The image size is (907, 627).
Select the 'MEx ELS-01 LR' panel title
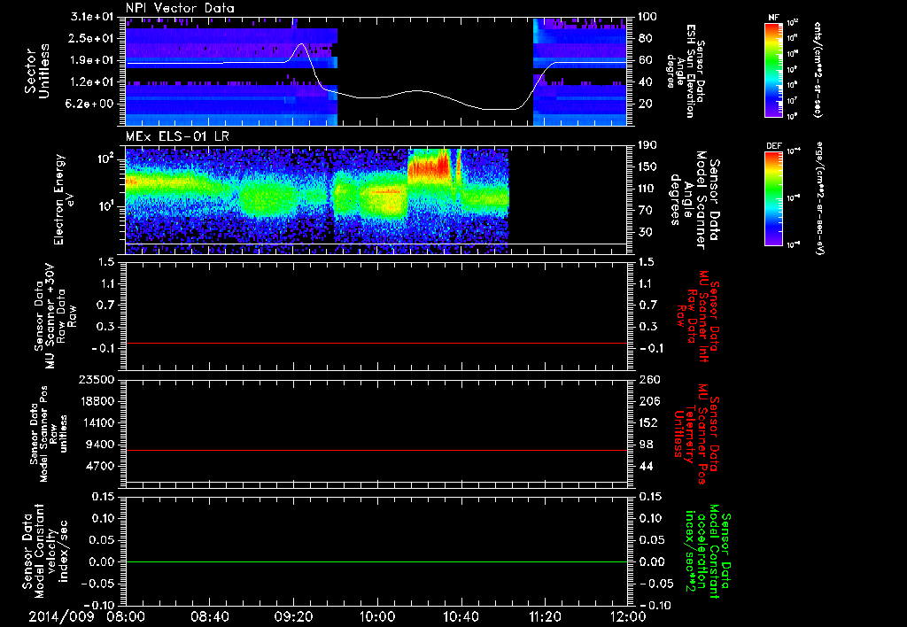coord(177,136)
